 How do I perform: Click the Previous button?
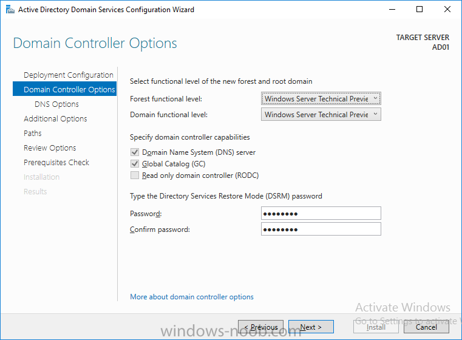pyautogui.click(x=261, y=327)
